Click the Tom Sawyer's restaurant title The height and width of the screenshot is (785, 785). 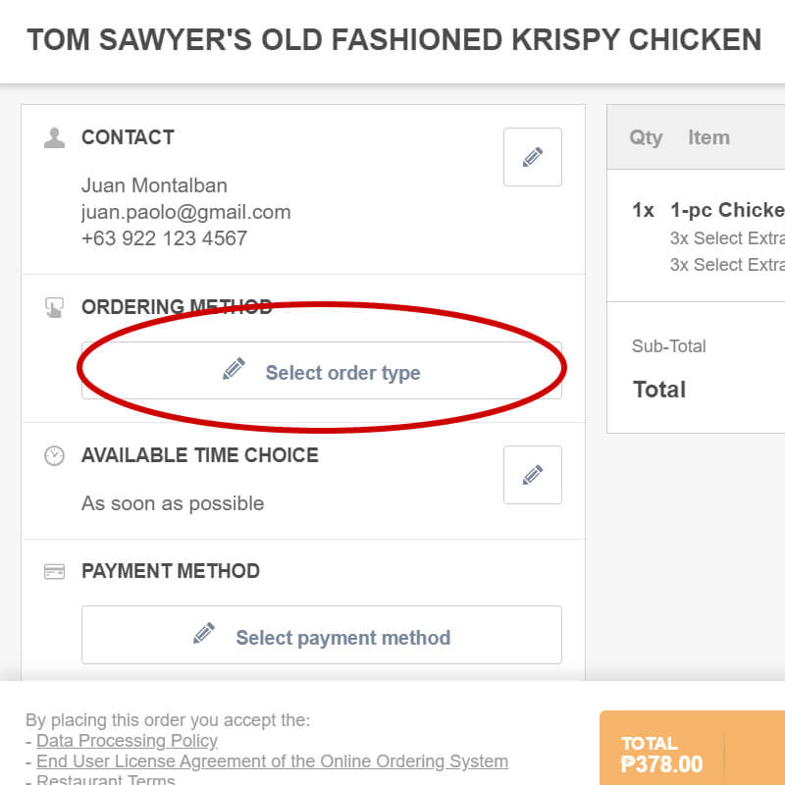pyautogui.click(x=393, y=40)
